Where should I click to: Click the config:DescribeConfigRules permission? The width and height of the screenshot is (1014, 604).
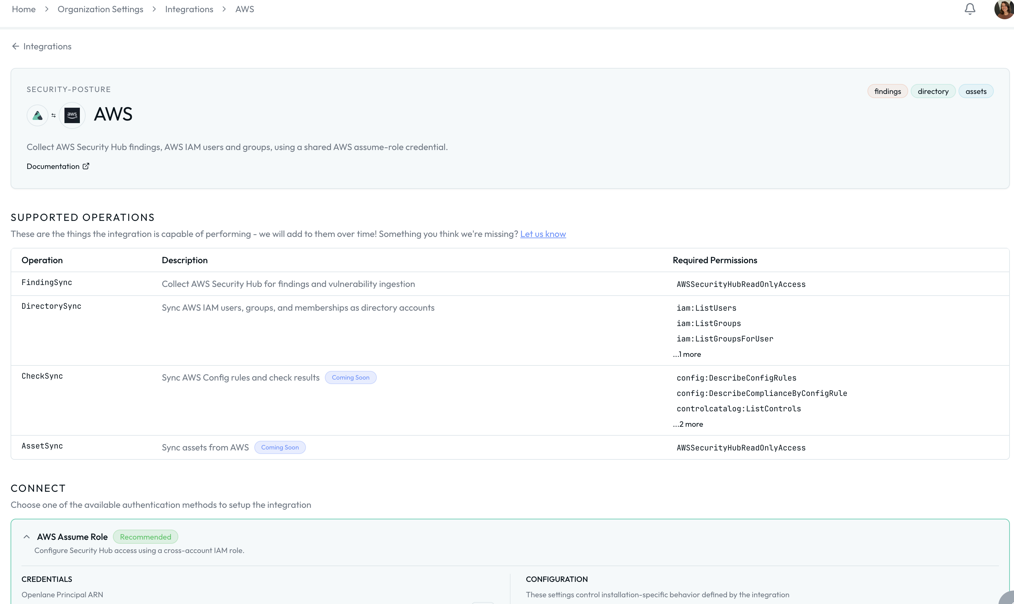click(736, 378)
